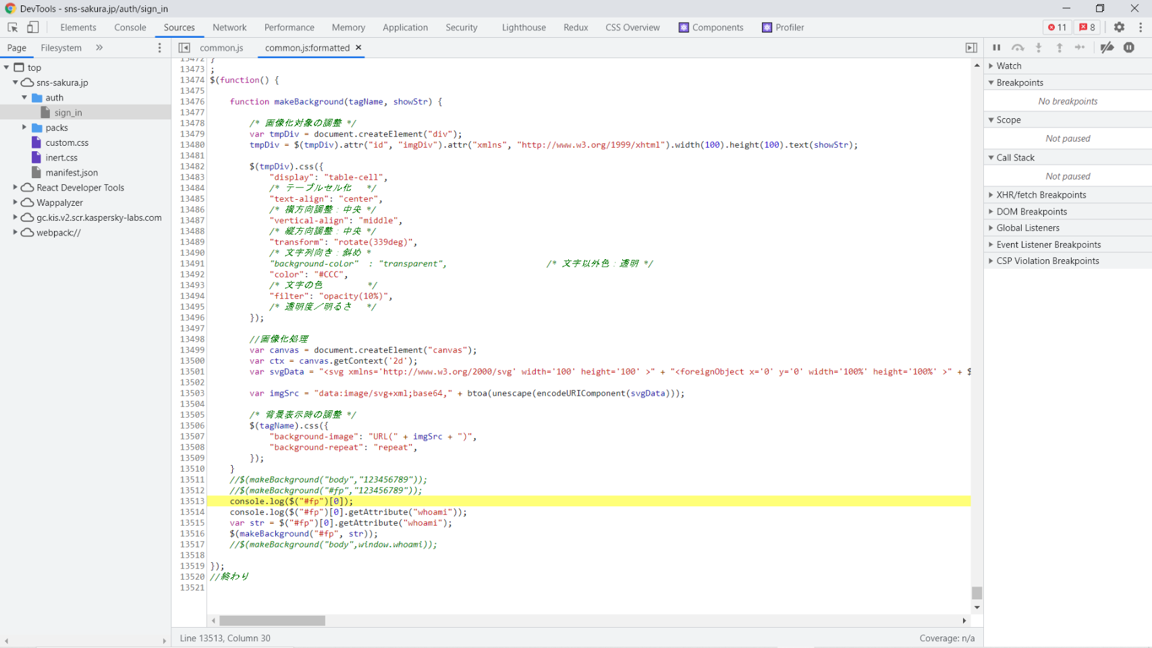The image size is (1152, 648).
Task: Open the navigator three-dot menu
Action: point(159,48)
